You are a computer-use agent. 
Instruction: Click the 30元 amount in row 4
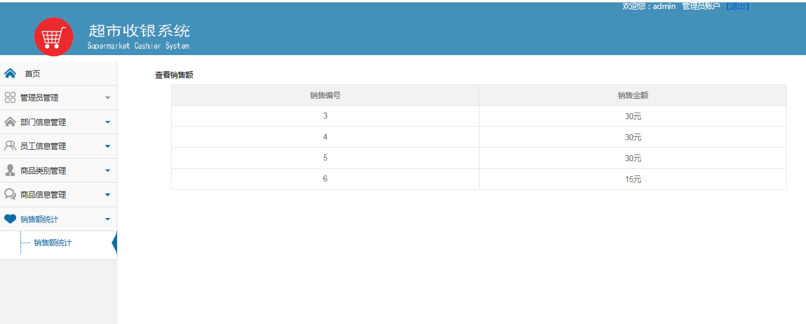pos(633,137)
